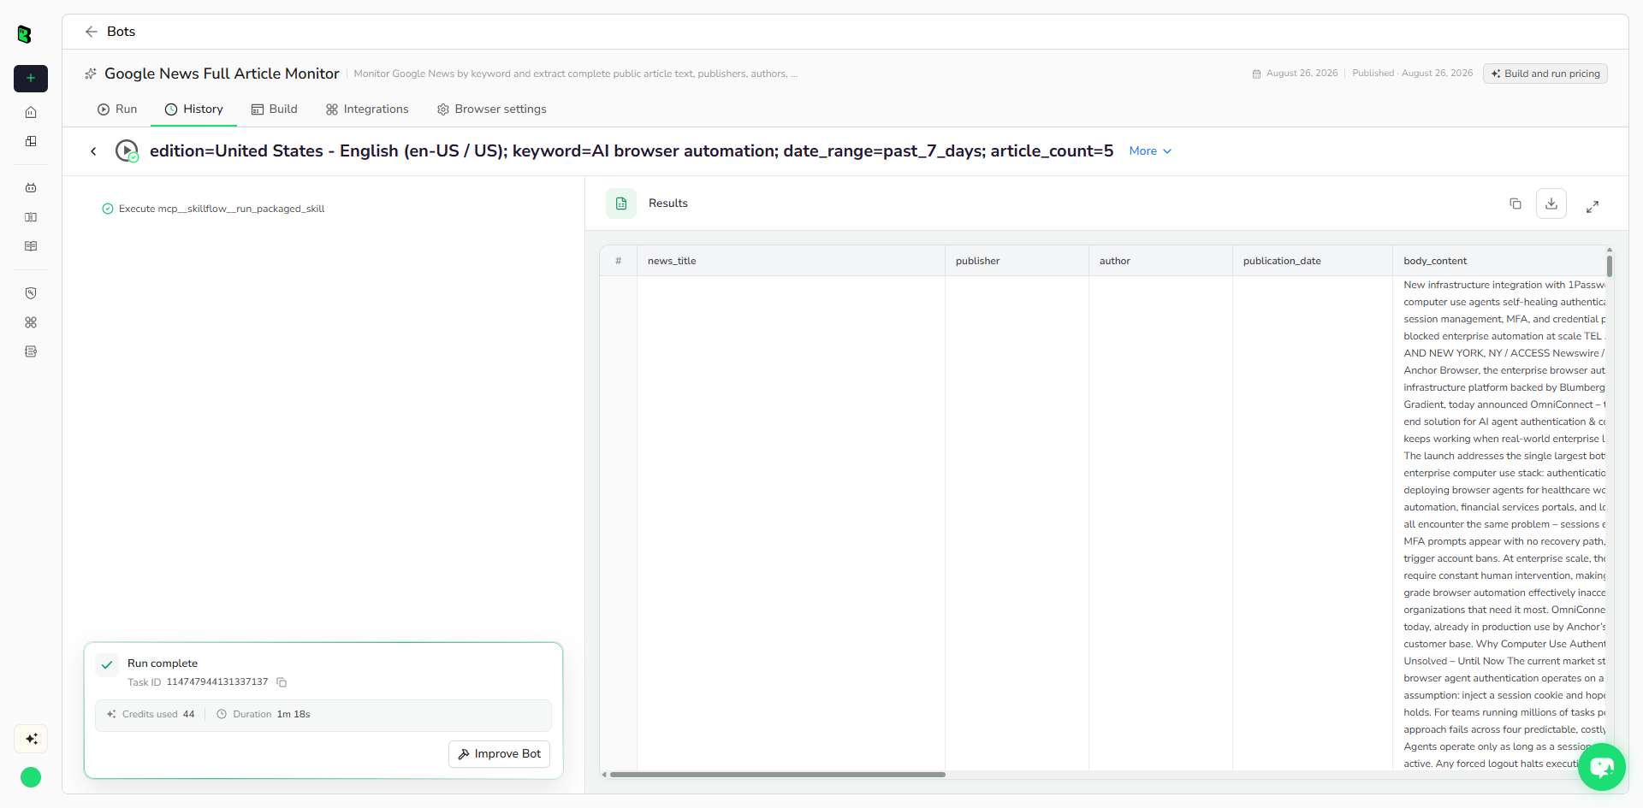Click the Run complete status text
Viewport: 1643px width, 808px height.
[x=163, y=664]
